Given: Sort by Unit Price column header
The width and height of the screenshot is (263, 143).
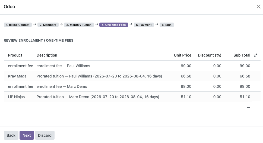Looking at the screenshot, I should [x=182, y=55].
